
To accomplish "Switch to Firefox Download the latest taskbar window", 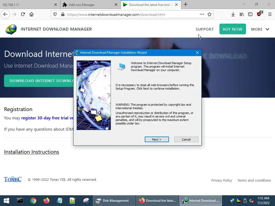I will 157,201.
